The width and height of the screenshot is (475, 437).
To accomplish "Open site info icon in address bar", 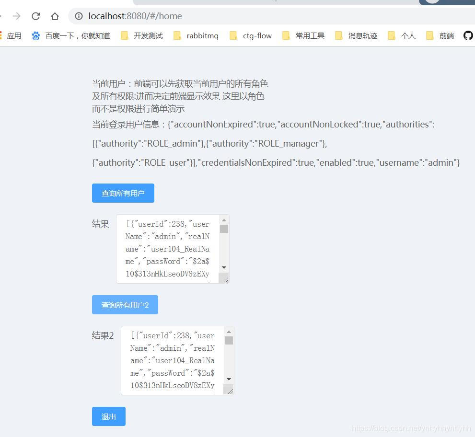I will point(79,16).
